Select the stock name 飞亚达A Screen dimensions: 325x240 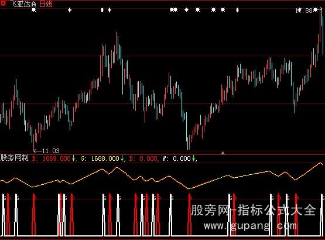pos(23,4)
